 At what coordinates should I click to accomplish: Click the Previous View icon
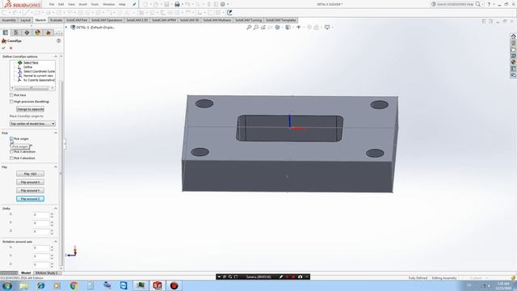[x=263, y=27]
